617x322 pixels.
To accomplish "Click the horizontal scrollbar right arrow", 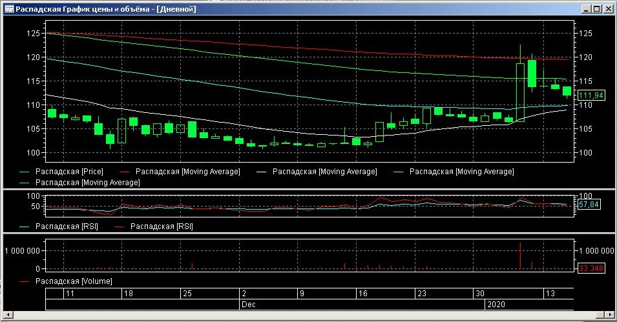I will pos(609,315).
